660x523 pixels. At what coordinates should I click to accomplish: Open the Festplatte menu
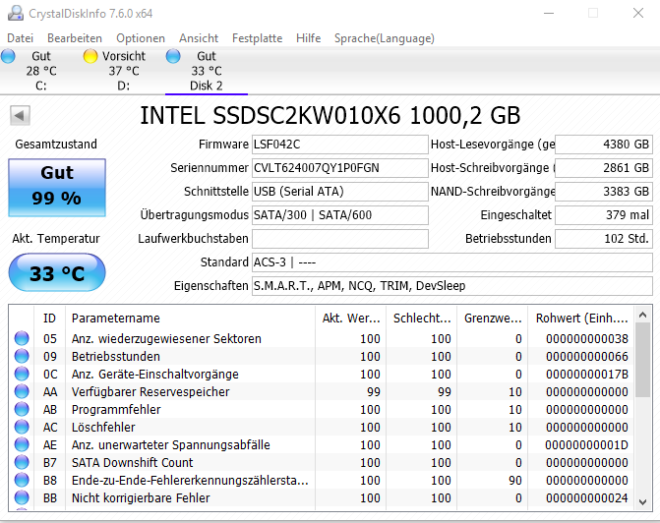(257, 38)
